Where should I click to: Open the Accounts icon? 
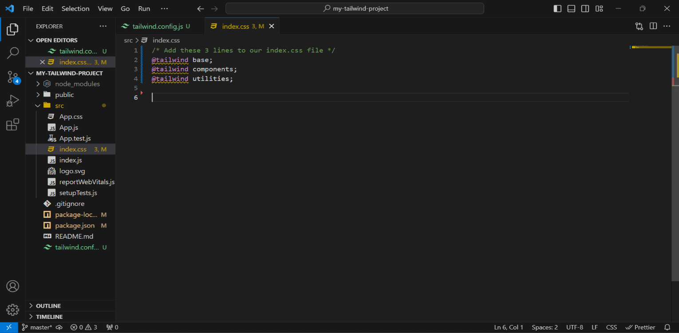pos(12,286)
